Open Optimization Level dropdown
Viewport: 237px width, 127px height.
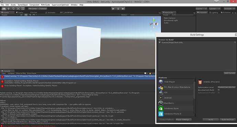coord(227,87)
